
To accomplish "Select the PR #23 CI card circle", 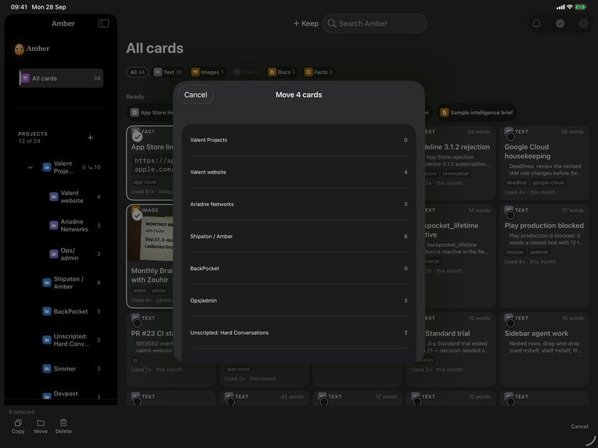I will pos(137,323).
